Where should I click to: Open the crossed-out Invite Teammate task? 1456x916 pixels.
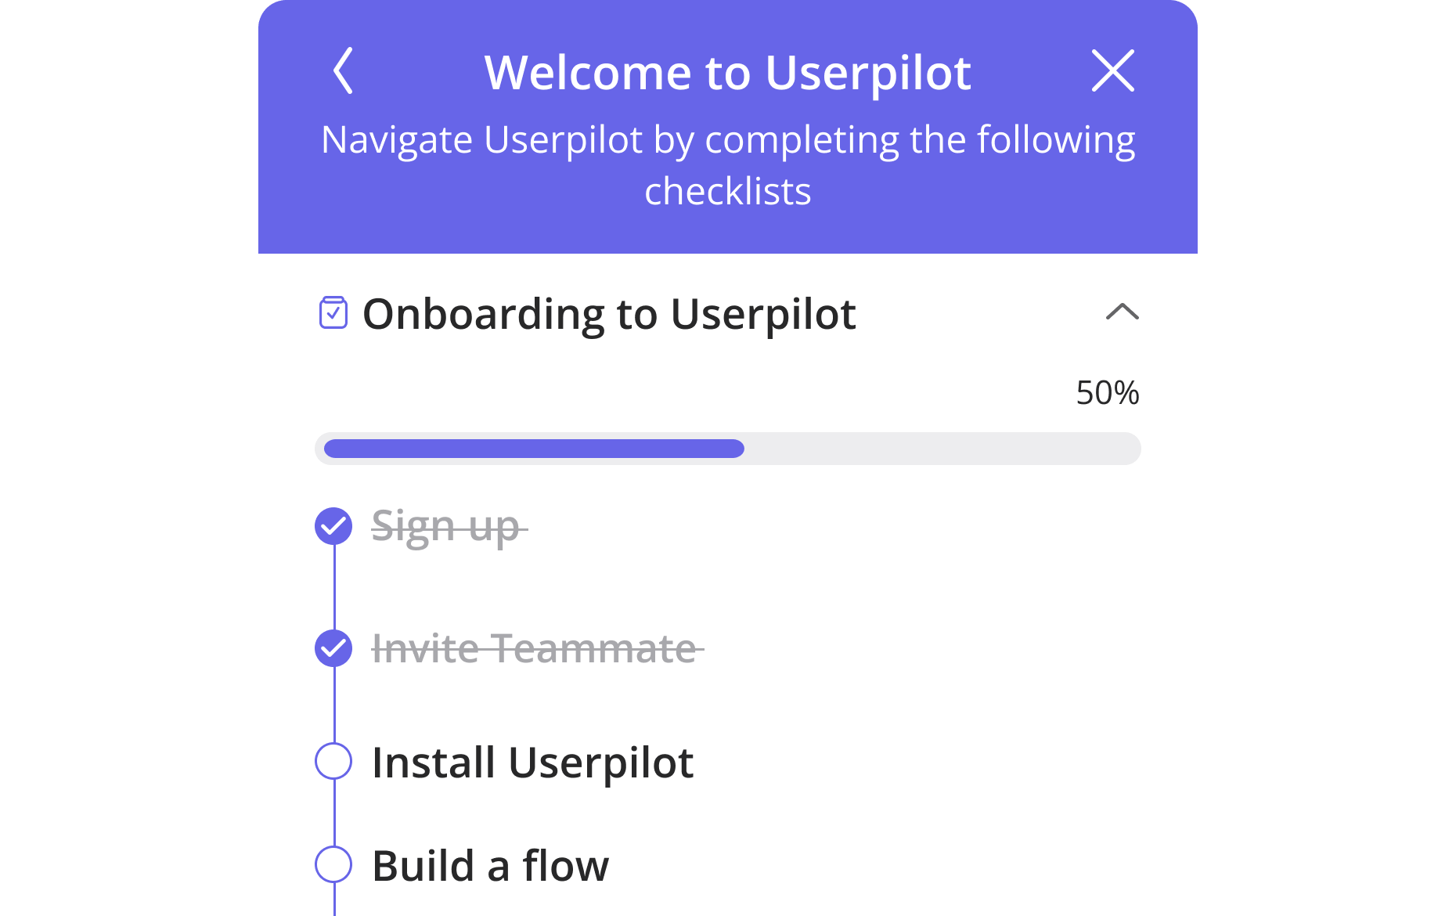click(x=534, y=649)
